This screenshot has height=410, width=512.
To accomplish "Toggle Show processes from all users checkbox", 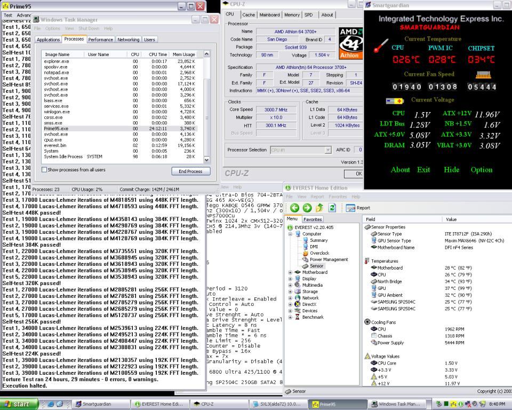I will [44, 170].
